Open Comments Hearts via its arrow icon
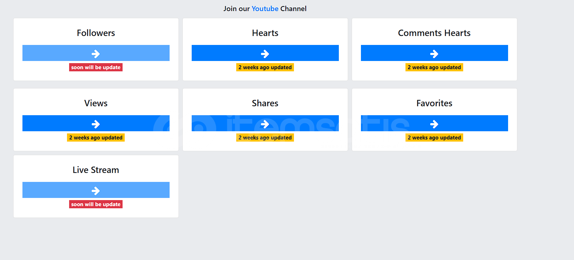The width and height of the screenshot is (574, 260). (434, 53)
